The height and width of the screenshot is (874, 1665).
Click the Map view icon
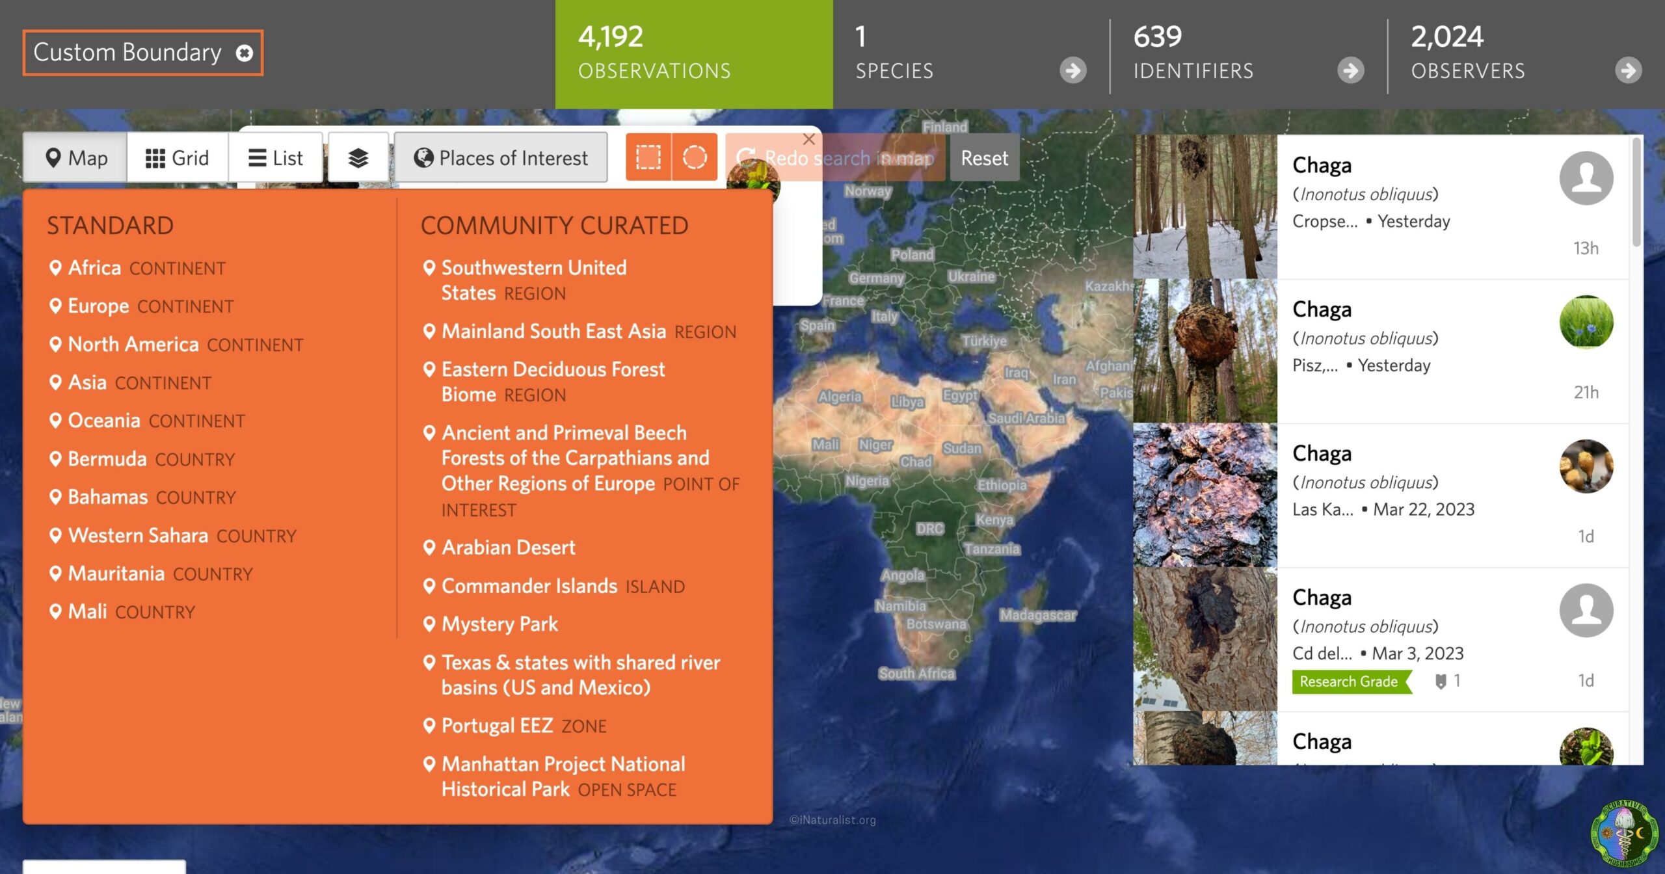[x=75, y=157]
